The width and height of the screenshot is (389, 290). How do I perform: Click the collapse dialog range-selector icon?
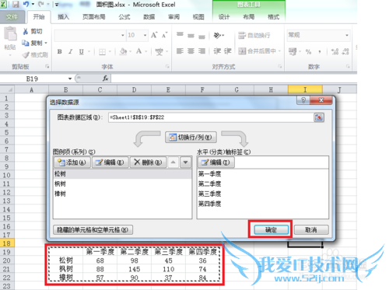tap(319, 117)
